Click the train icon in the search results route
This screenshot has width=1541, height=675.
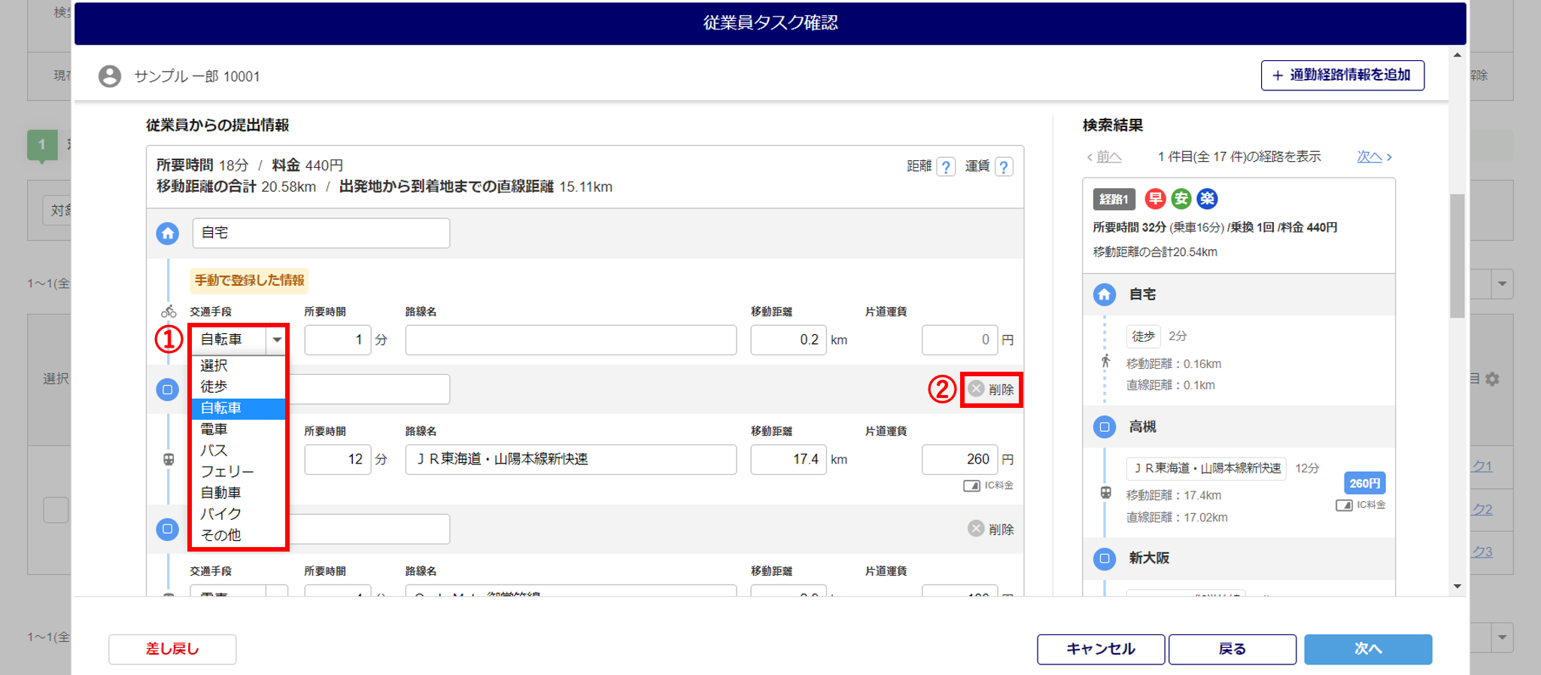coord(1105,493)
